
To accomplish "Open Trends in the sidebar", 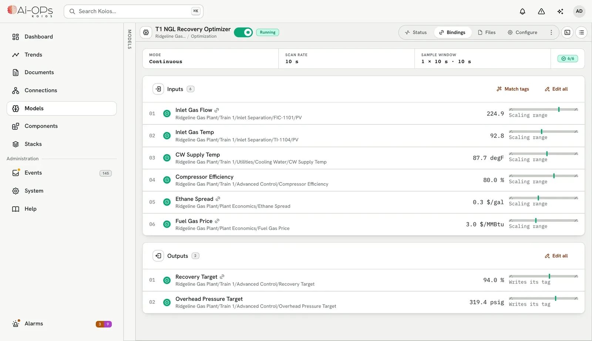I will (x=61, y=55).
